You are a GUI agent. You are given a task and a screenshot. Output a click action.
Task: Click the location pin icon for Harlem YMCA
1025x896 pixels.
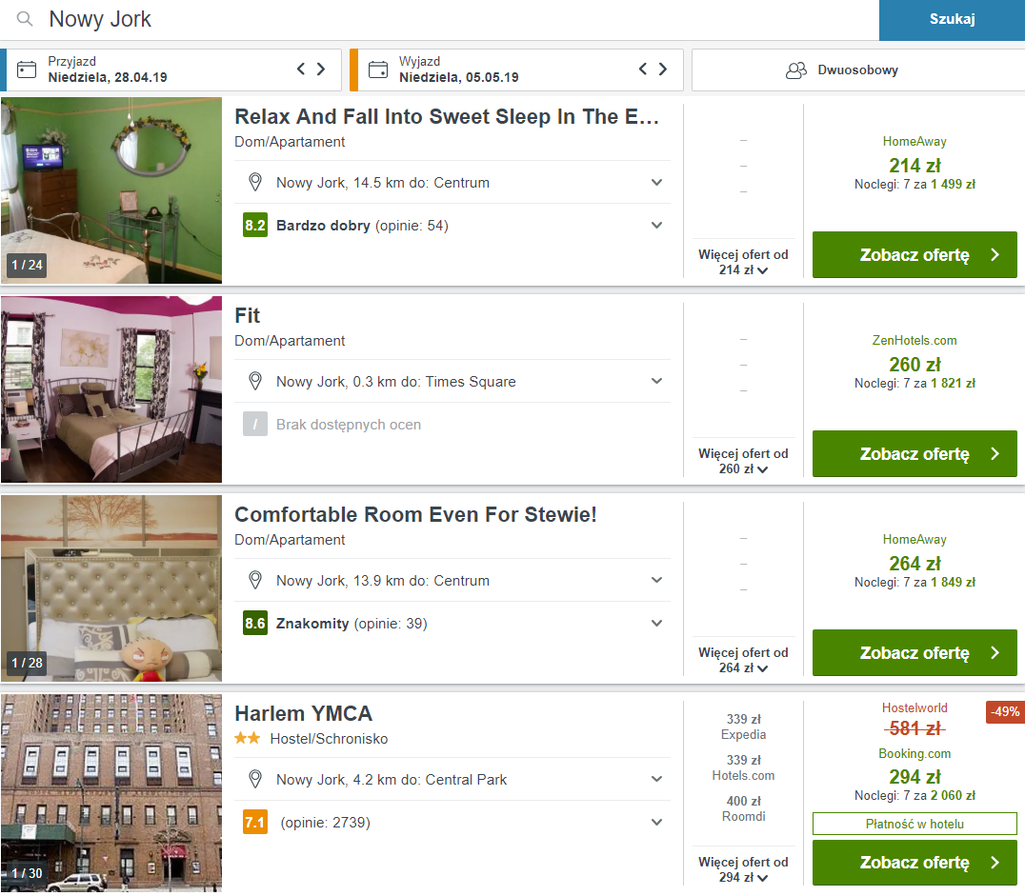pyautogui.click(x=255, y=779)
